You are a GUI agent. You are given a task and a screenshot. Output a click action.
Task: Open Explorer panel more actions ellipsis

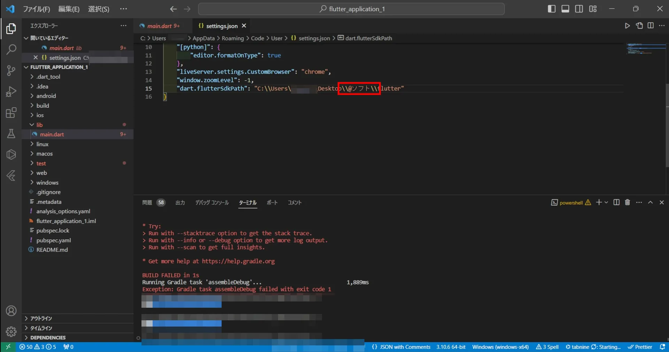pyautogui.click(x=123, y=25)
